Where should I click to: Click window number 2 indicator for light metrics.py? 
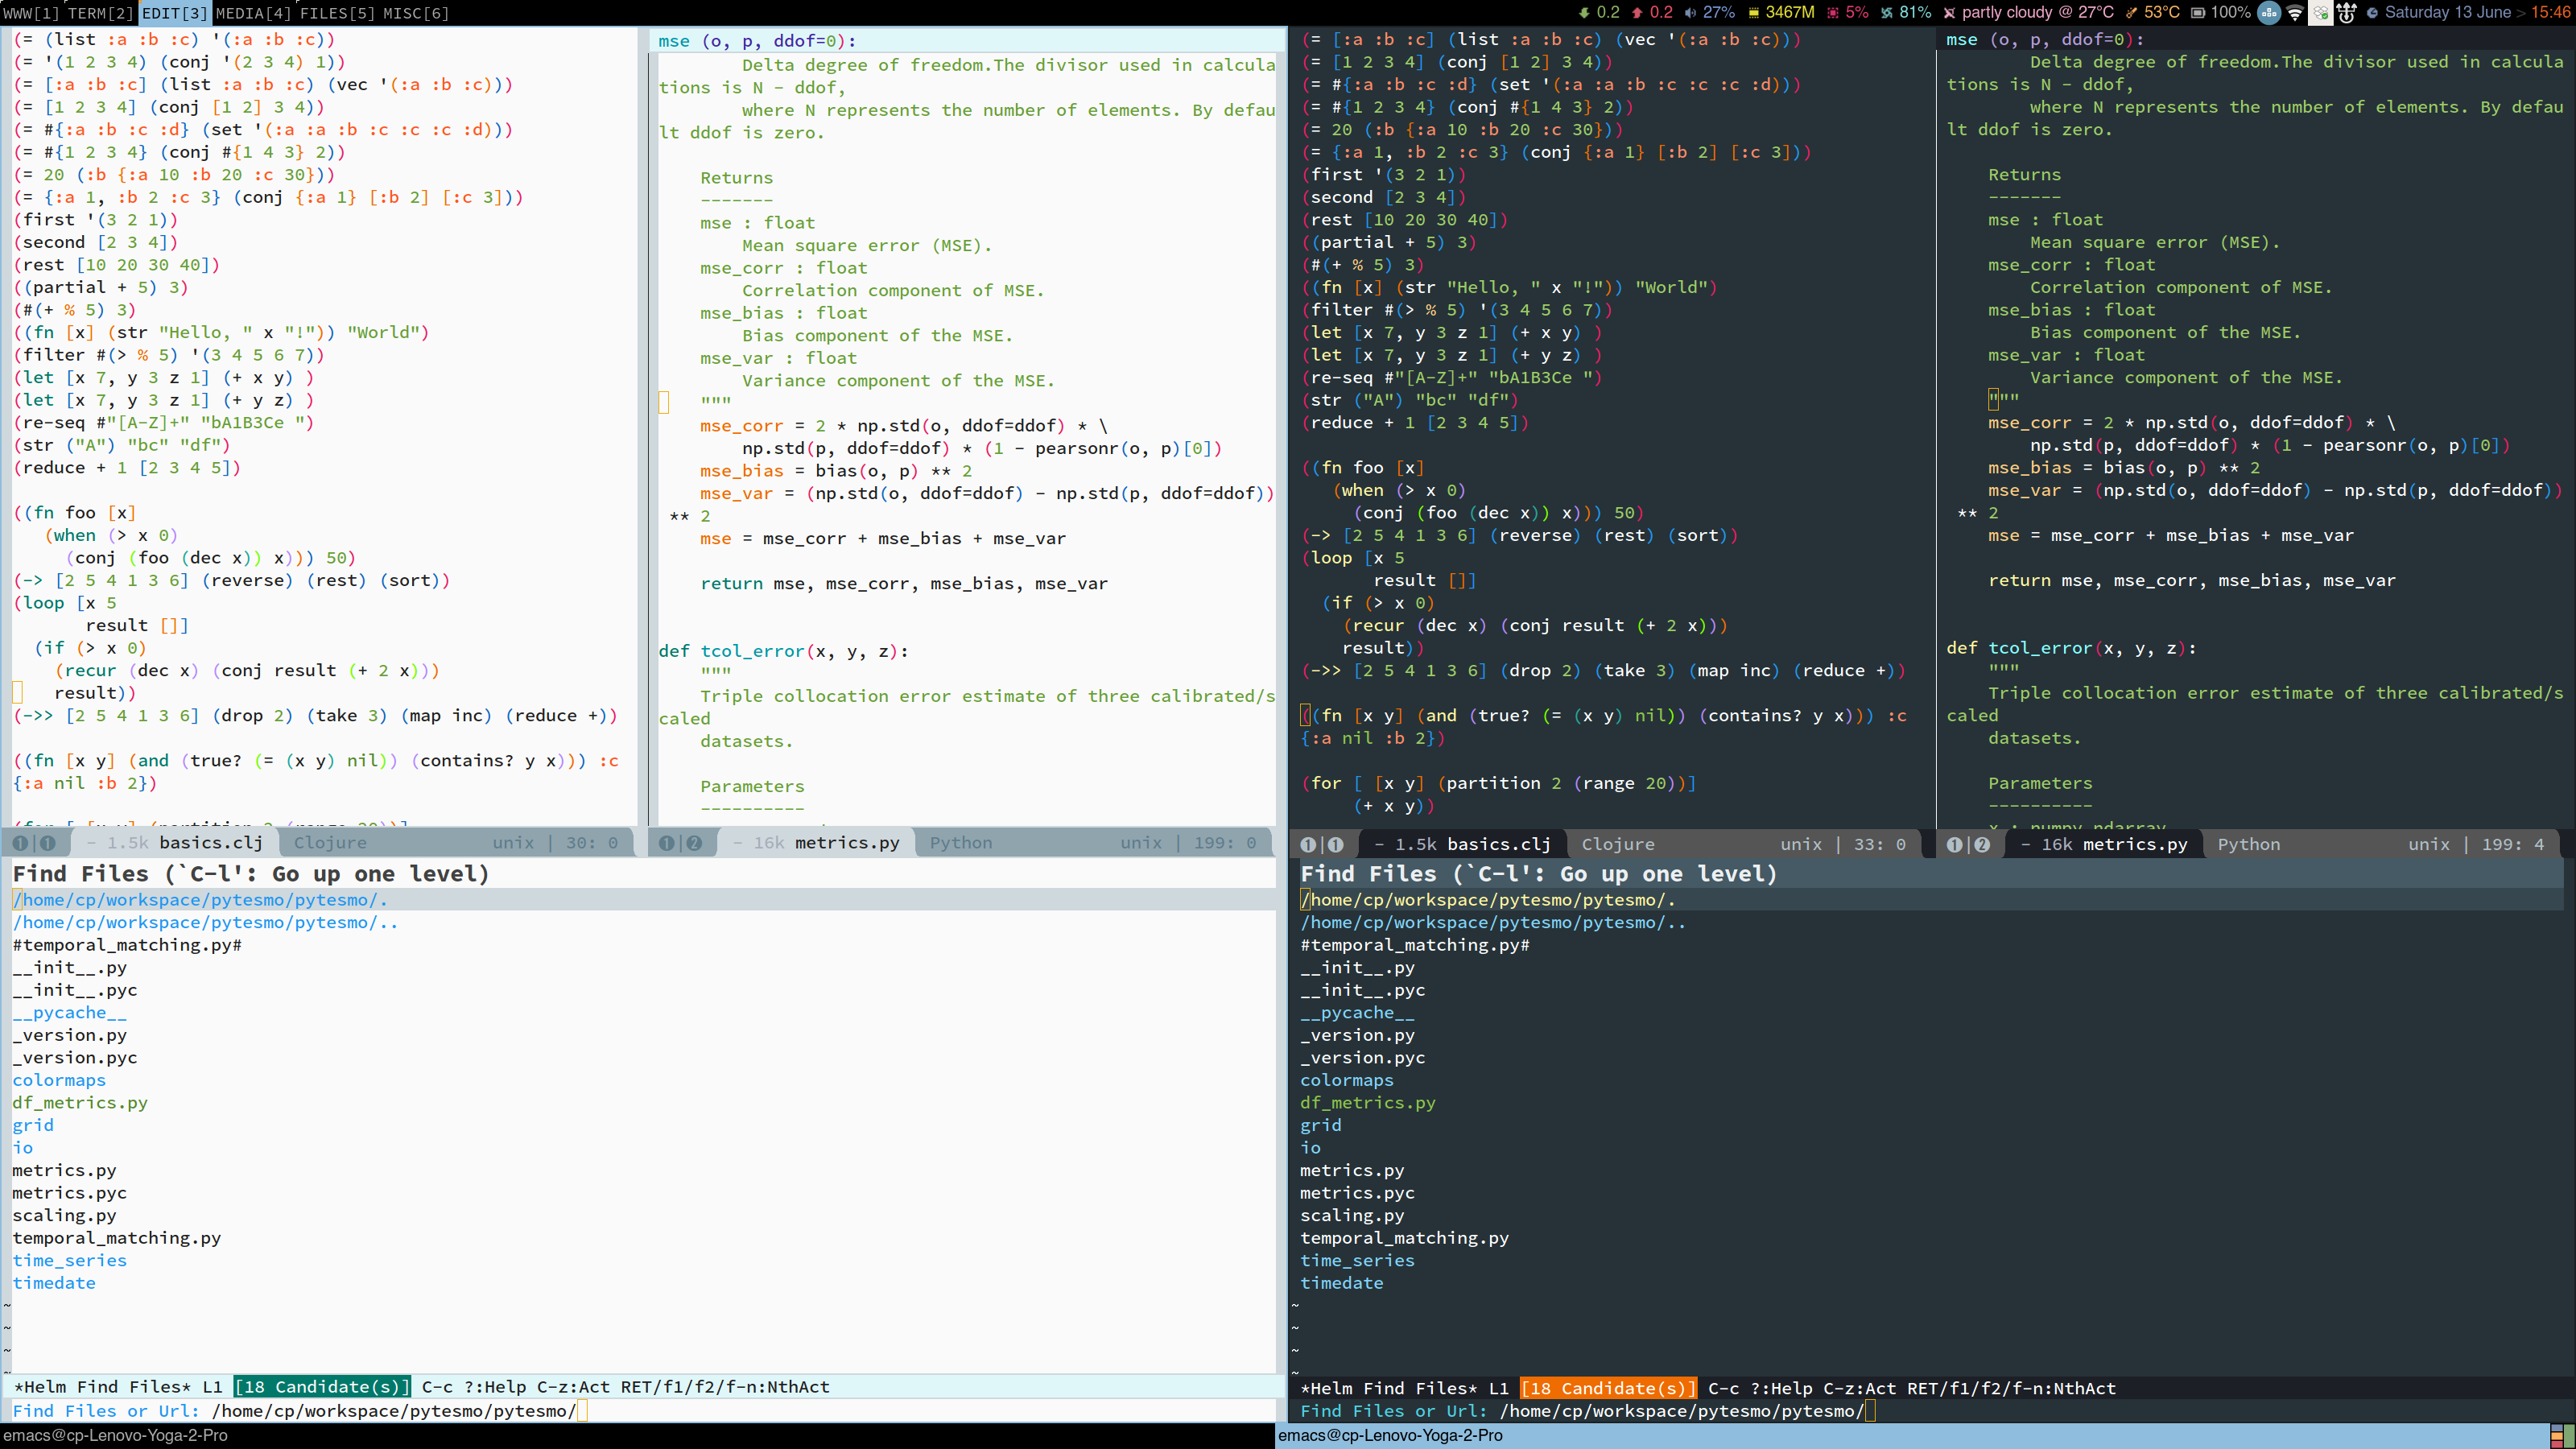694,843
